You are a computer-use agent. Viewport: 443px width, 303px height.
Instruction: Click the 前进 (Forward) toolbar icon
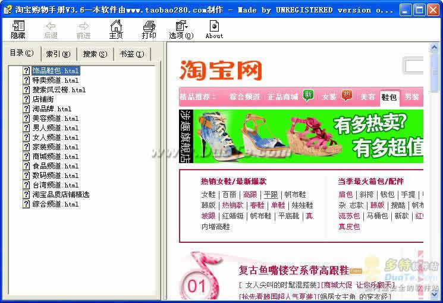tap(84, 29)
